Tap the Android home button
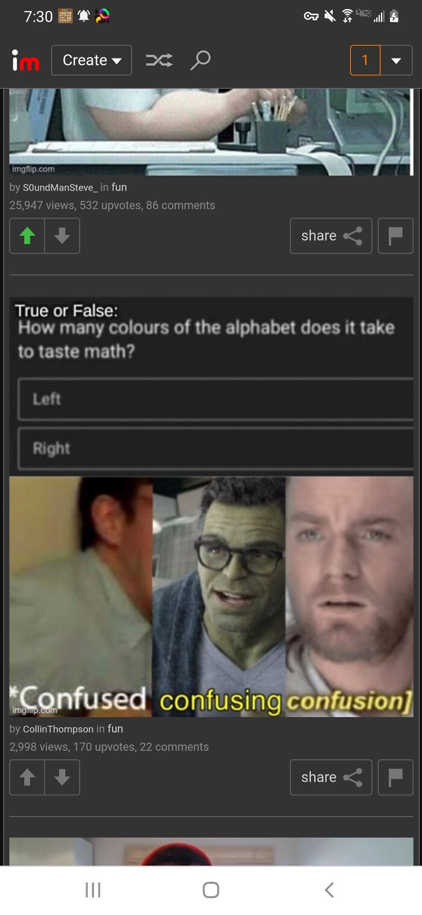This screenshot has height=915, width=422. point(211,890)
